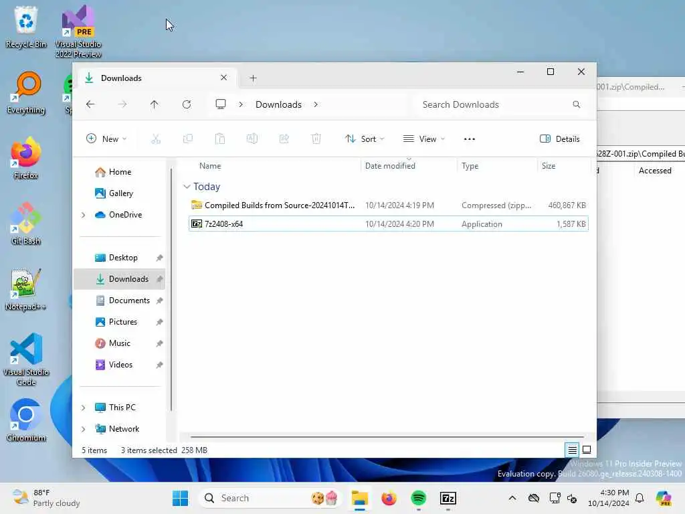685x514 pixels.
Task: Launch the Chromium desktop shortcut
Action: (x=26, y=420)
